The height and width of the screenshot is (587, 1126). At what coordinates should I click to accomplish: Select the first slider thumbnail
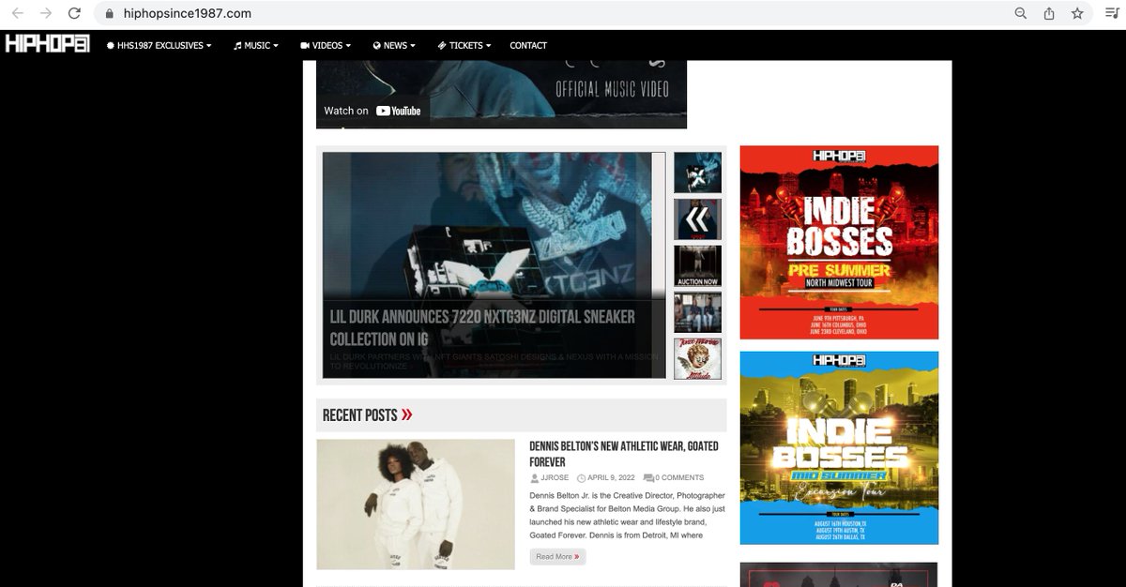[x=697, y=173]
